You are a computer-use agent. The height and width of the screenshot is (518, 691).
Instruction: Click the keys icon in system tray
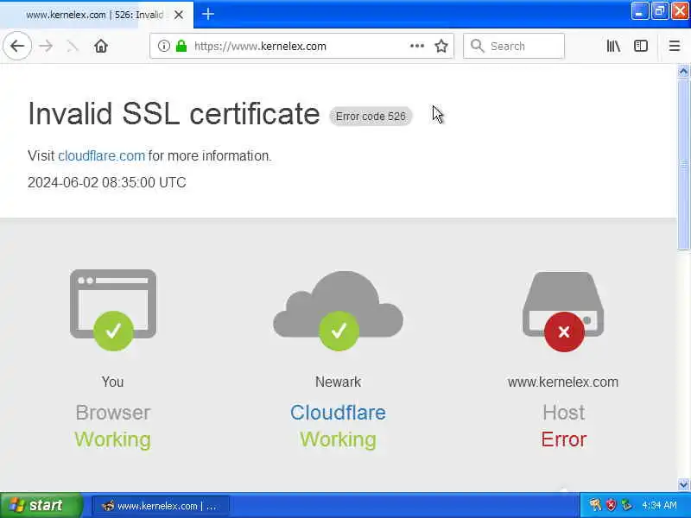[595, 505]
